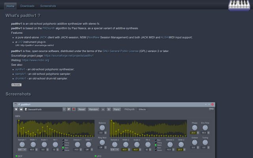Image resolution: width=253 pixels, height=158 pixels.
Task: Click the A comparison button
Action: (103, 109)
